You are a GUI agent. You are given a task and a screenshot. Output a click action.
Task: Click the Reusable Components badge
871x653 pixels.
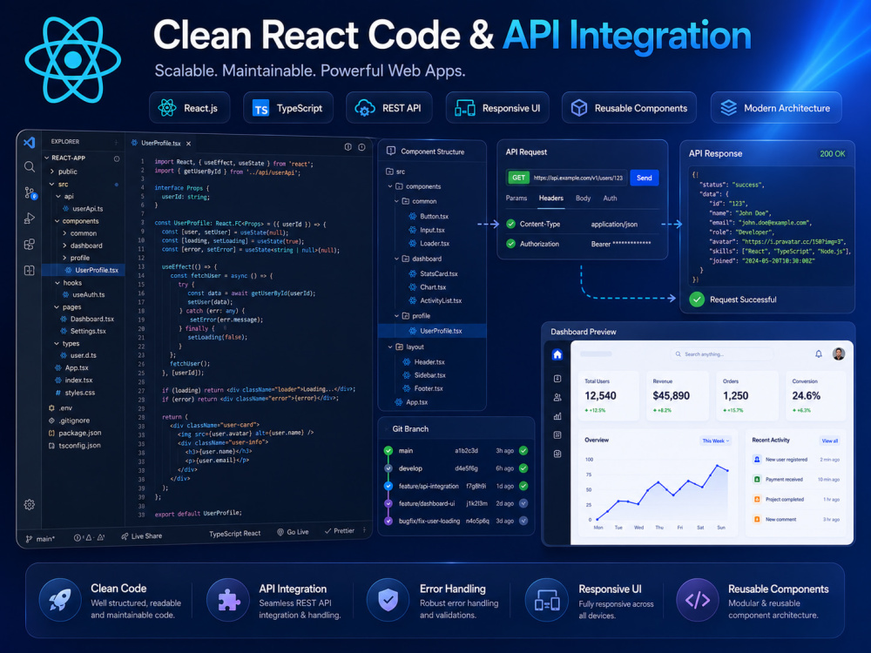629,108
